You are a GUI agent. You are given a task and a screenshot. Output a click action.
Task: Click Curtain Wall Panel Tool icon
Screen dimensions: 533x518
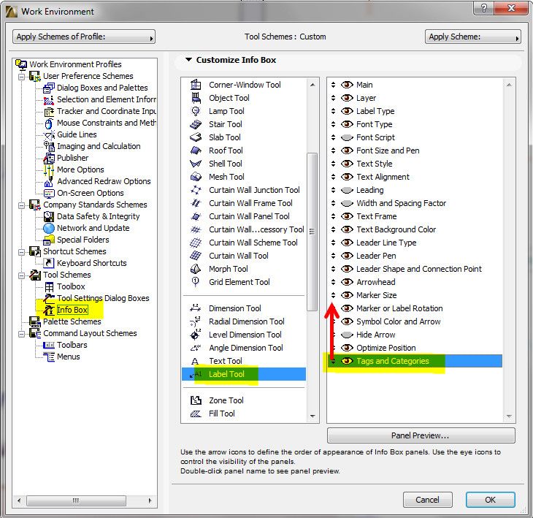pyautogui.click(x=196, y=216)
